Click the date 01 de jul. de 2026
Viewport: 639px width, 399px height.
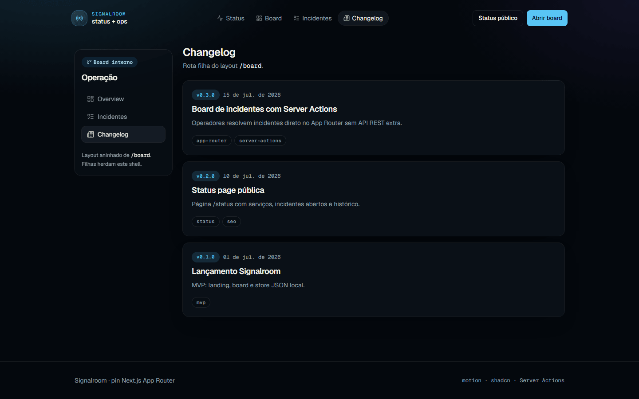(252, 257)
